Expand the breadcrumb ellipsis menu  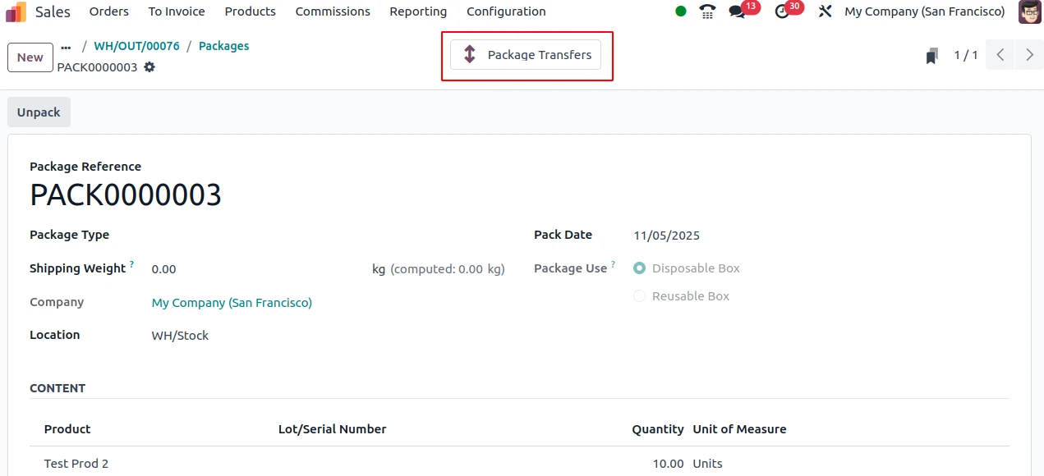pyautogui.click(x=67, y=47)
